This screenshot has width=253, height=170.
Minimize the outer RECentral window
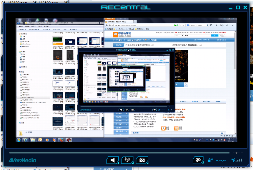(231, 8)
